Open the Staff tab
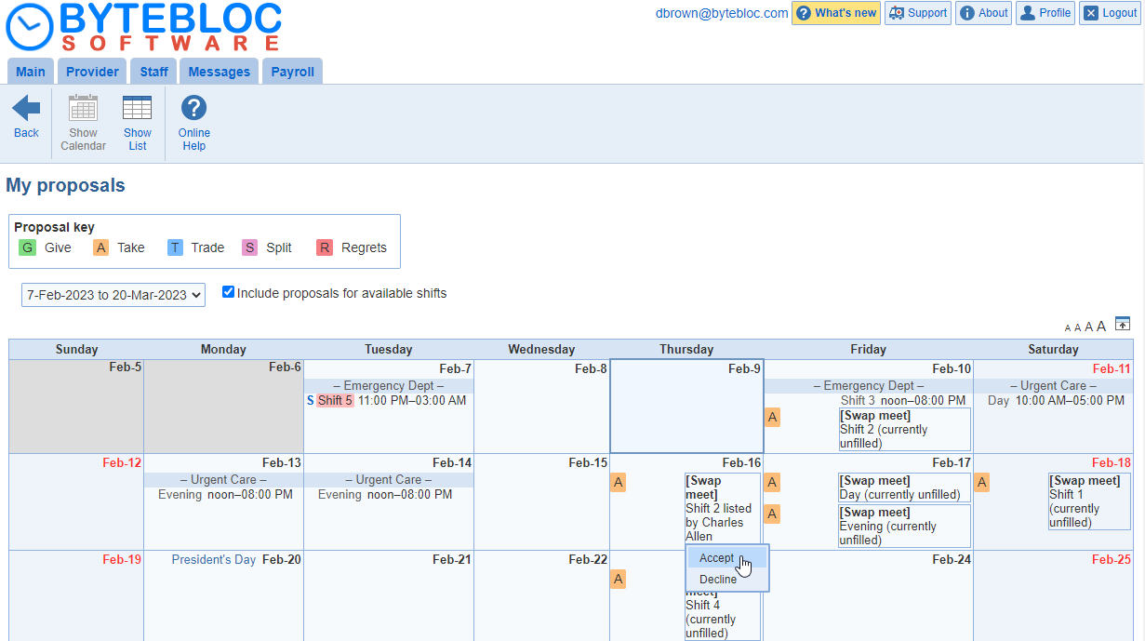This screenshot has height=641, width=1145. coord(154,72)
